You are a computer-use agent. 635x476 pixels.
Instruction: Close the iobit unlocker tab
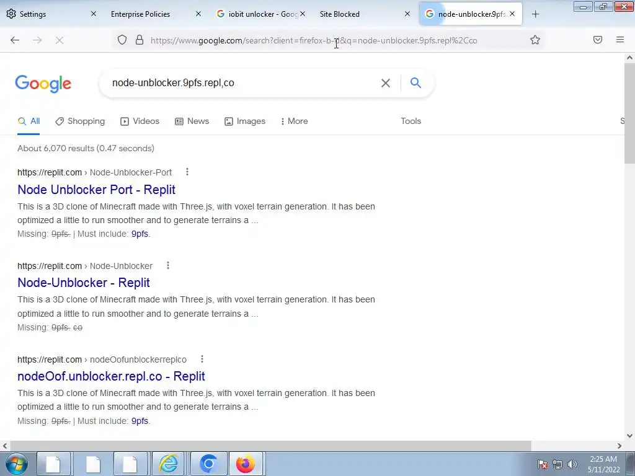click(303, 14)
